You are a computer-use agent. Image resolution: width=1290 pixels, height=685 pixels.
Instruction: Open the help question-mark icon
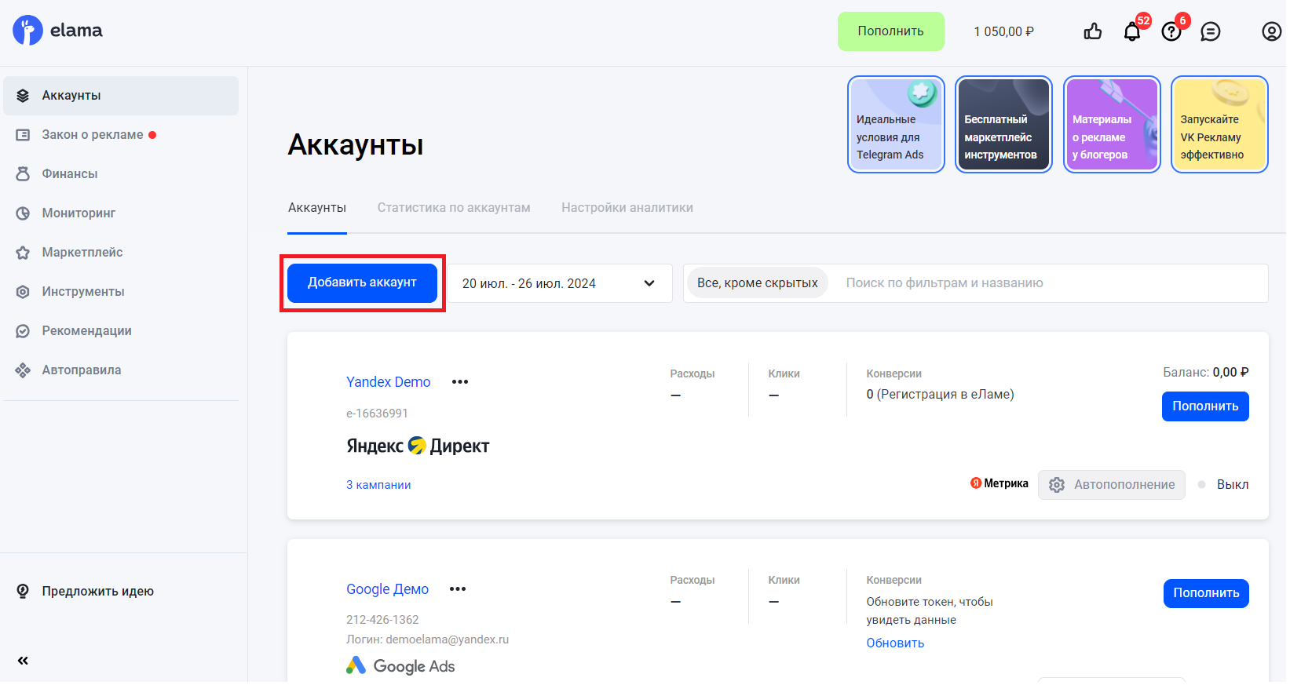[1171, 31]
